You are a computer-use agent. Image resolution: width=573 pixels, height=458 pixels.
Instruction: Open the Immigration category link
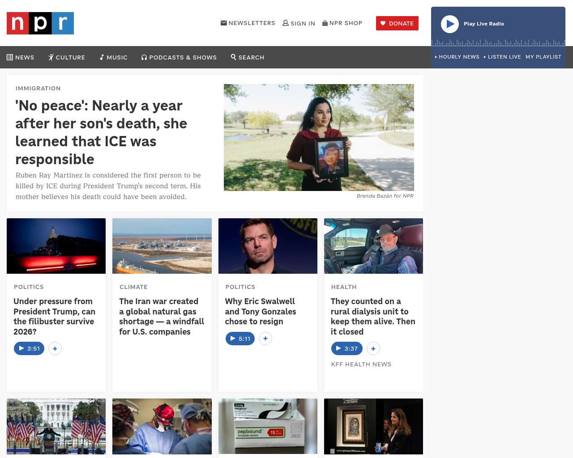click(38, 88)
